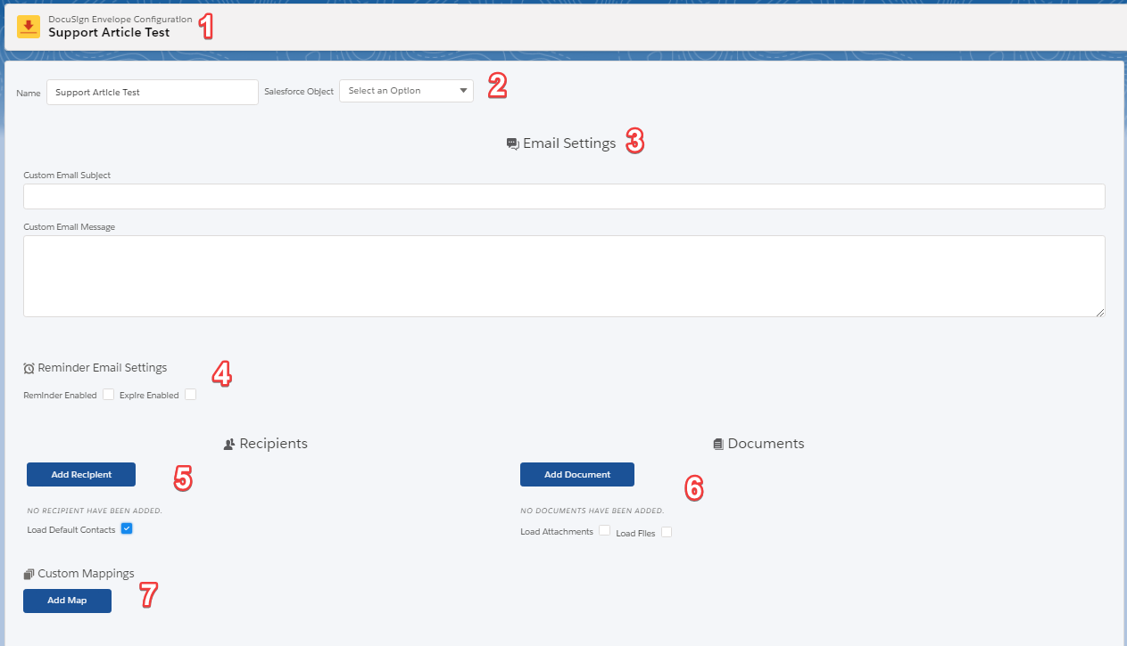Uncheck Load Default Contacts
Screen dimensions: 1127x646
tap(126, 527)
